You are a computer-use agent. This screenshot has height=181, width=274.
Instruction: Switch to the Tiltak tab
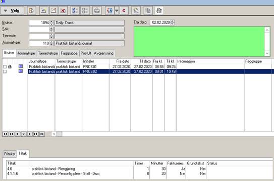(23, 153)
